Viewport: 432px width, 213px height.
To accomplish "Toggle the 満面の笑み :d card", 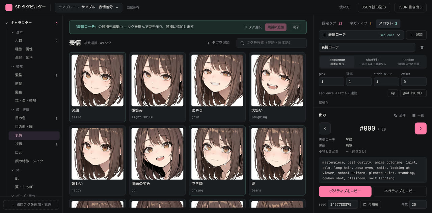I will click(157, 161).
